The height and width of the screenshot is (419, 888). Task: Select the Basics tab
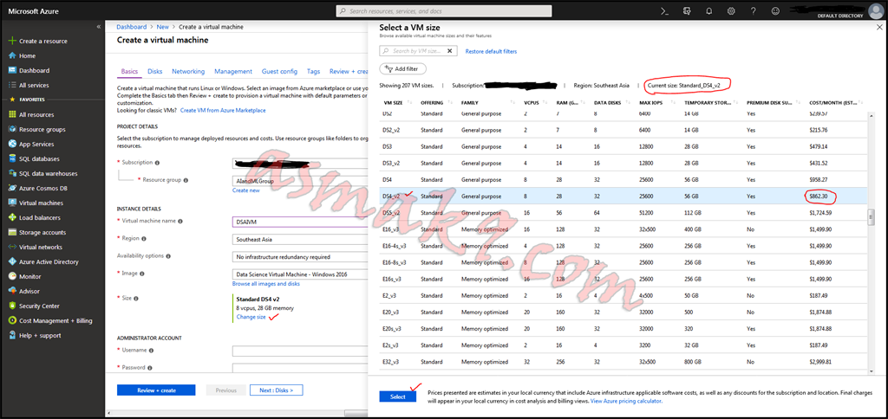point(129,71)
